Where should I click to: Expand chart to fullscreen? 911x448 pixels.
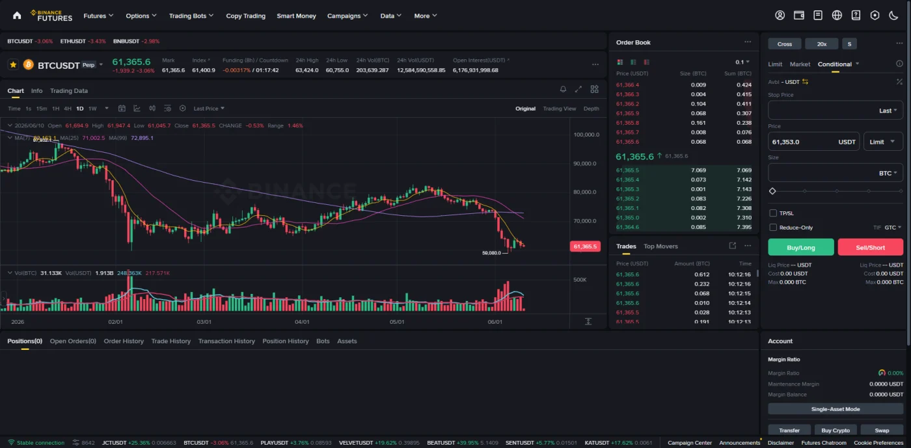tap(578, 90)
